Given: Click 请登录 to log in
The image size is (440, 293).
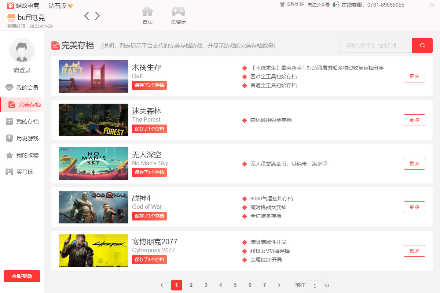Looking at the screenshot, I should (x=22, y=70).
